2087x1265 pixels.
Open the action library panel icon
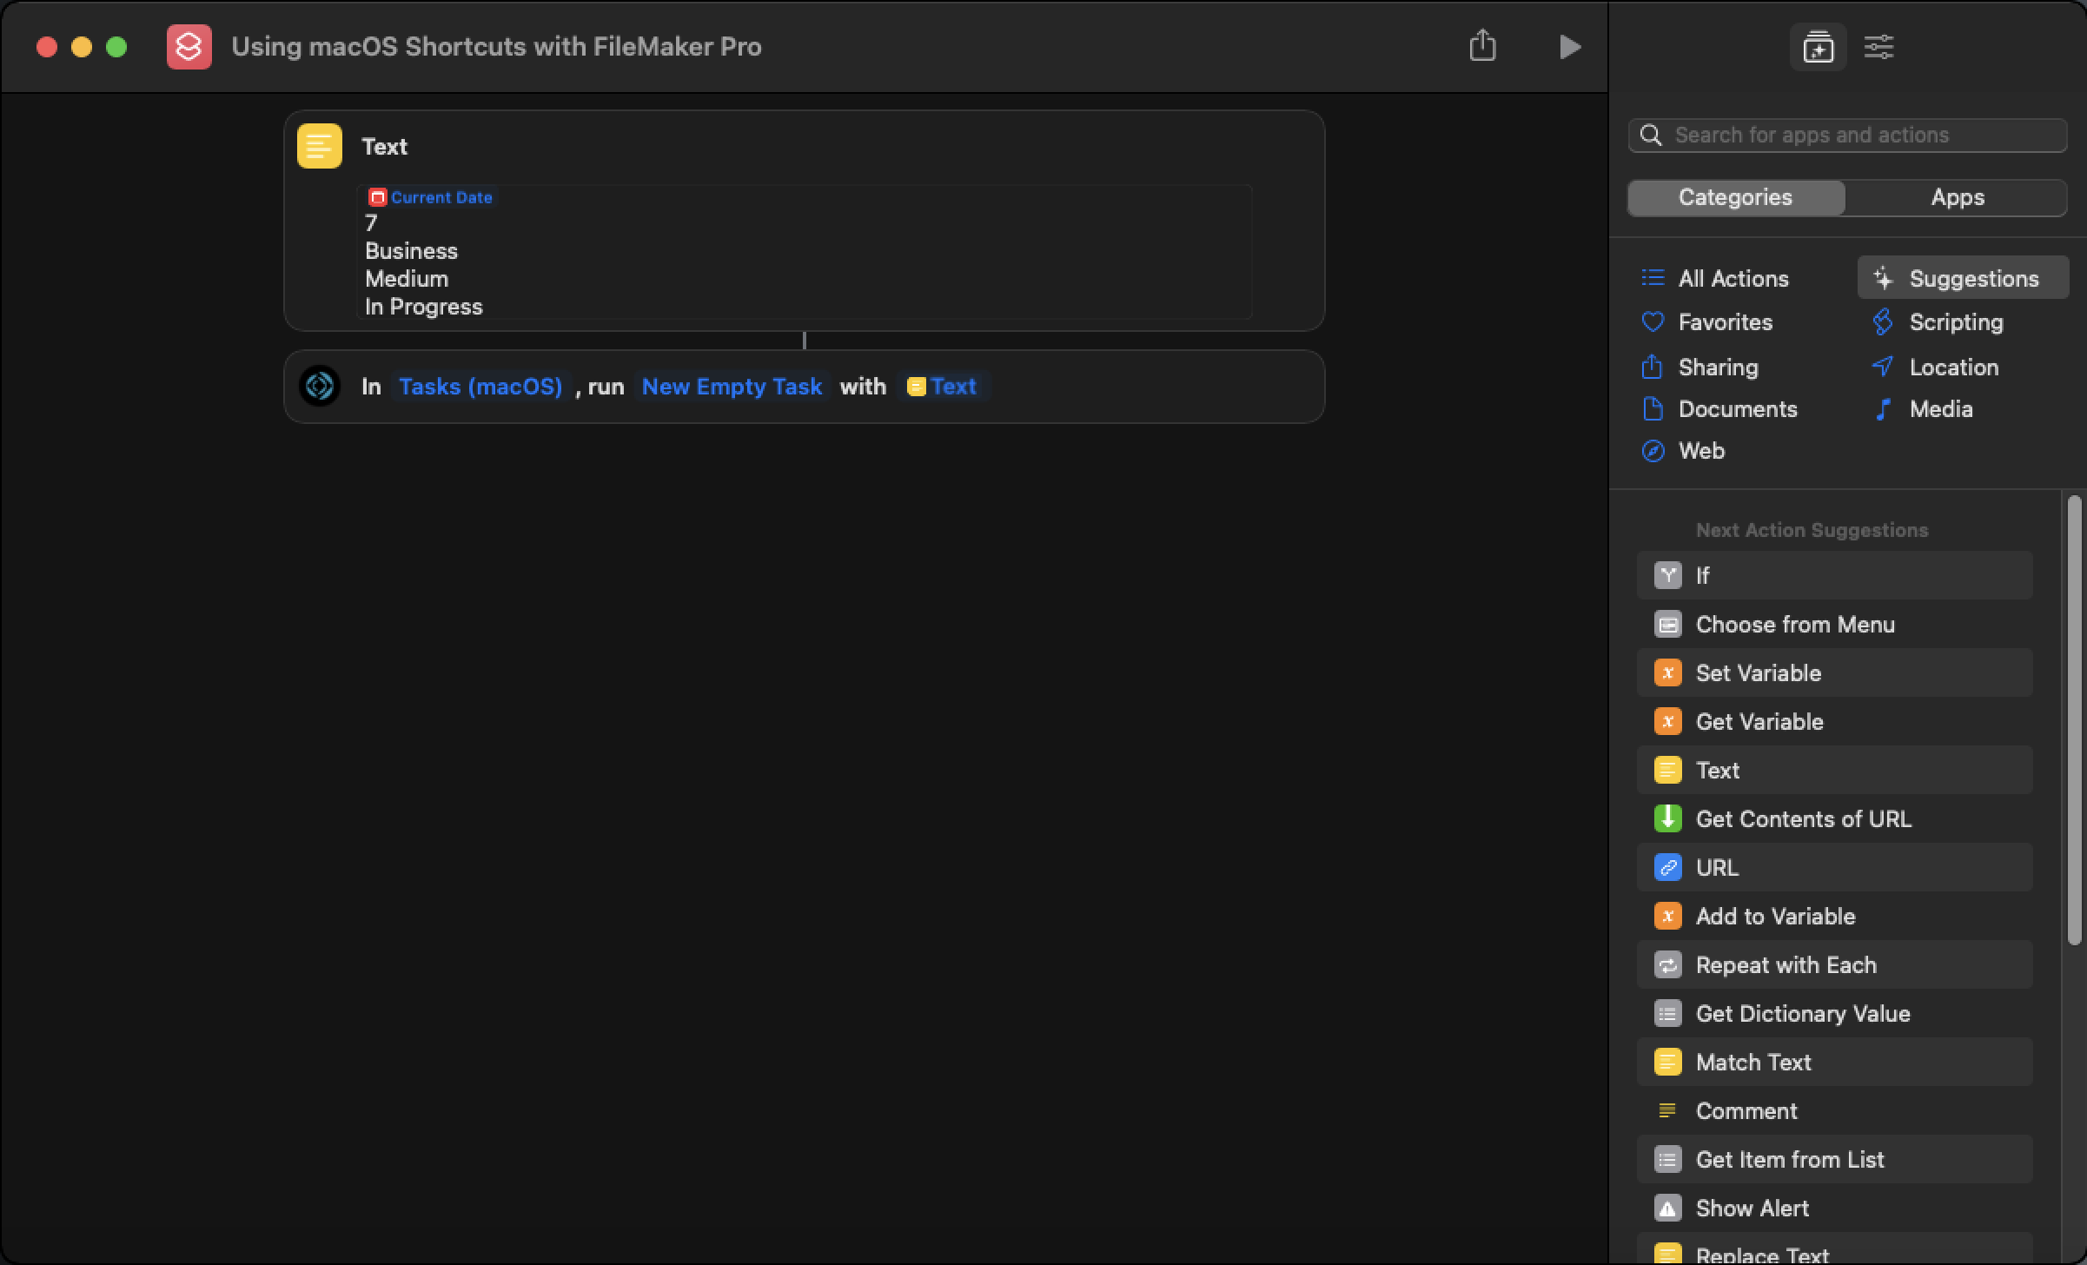point(1817,47)
